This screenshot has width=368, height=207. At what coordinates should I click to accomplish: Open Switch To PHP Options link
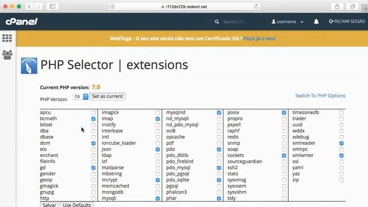[x=320, y=96]
